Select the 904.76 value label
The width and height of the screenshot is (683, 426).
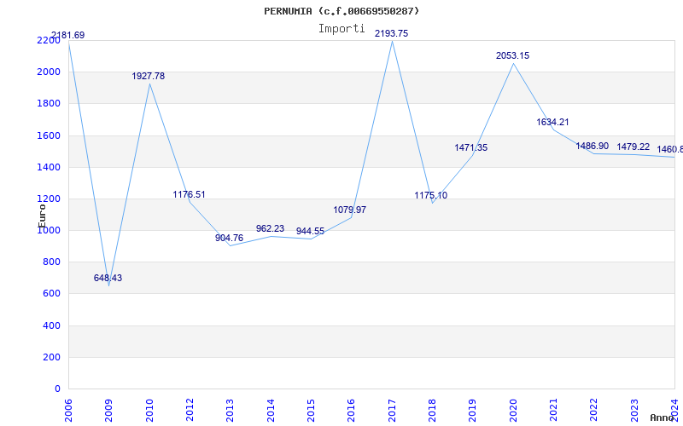coord(229,239)
